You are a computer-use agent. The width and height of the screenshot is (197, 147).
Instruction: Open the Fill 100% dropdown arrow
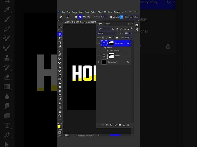click(x=131, y=38)
